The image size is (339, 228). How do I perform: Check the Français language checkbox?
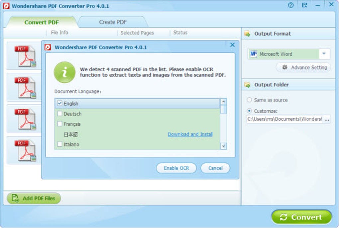click(60, 124)
